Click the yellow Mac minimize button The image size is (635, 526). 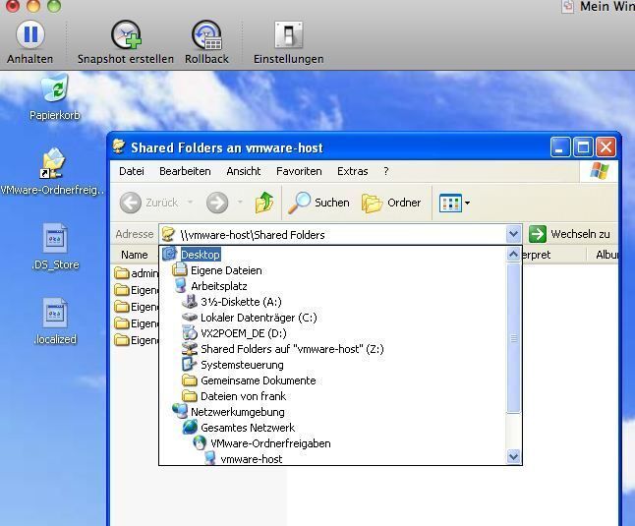[x=33, y=5]
